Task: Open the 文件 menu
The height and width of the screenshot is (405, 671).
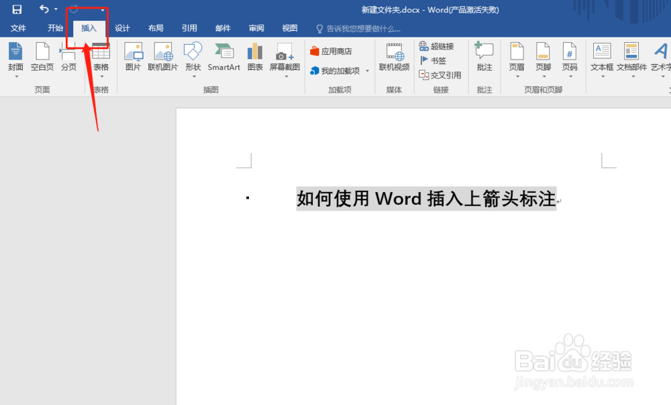Action: [x=18, y=28]
